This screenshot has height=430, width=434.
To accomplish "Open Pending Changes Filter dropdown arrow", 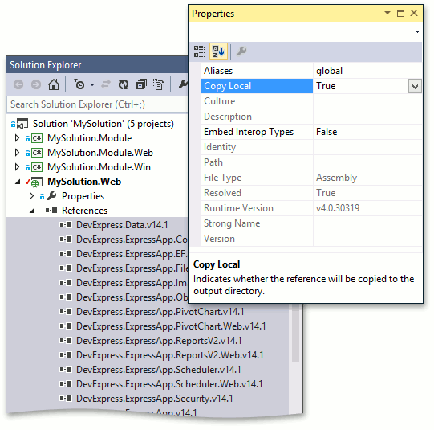I will click(92, 85).
